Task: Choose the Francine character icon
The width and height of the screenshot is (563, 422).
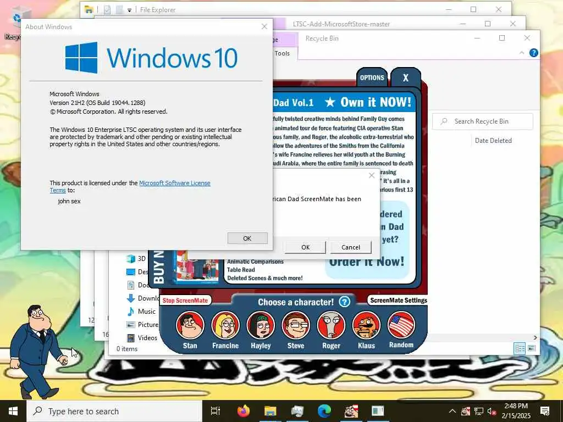Action: point(225,325)
